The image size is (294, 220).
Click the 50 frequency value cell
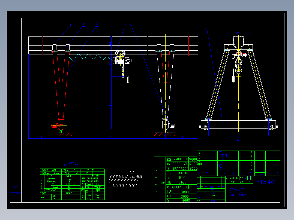pyautogui.click(x=98, y=198)
